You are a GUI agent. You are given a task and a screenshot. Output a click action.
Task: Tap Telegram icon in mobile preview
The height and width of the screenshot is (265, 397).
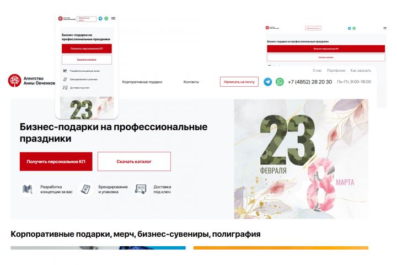click(x=100, y=19)
